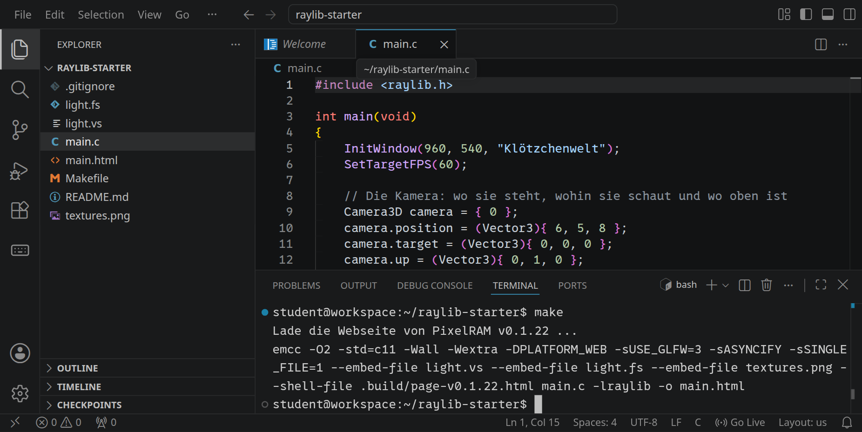Close the main.c editor tab
862x432 pixels.
click(x=444, y=45)
